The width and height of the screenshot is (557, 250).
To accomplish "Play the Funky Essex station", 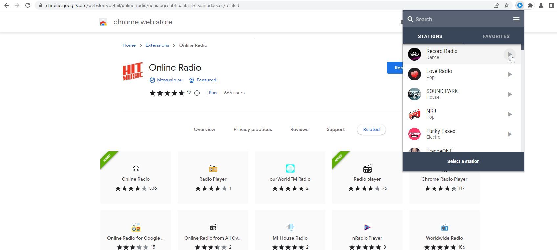I will click(510, 134).
